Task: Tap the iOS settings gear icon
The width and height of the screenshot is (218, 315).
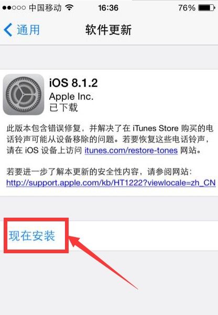Action: click(x=24, y=94)
